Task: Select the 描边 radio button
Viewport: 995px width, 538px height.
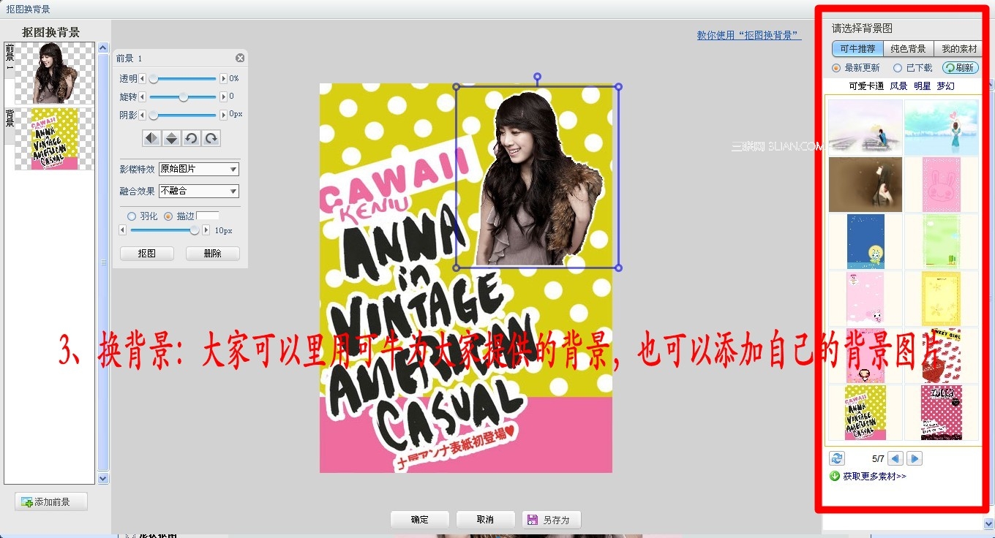Action: (x=168, y=216)
